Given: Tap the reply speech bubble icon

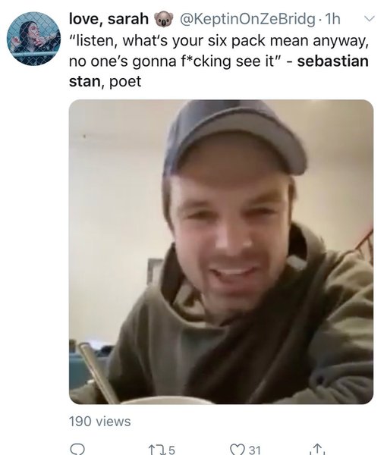Looking at the screenshot, I should (x=77, y=449).
